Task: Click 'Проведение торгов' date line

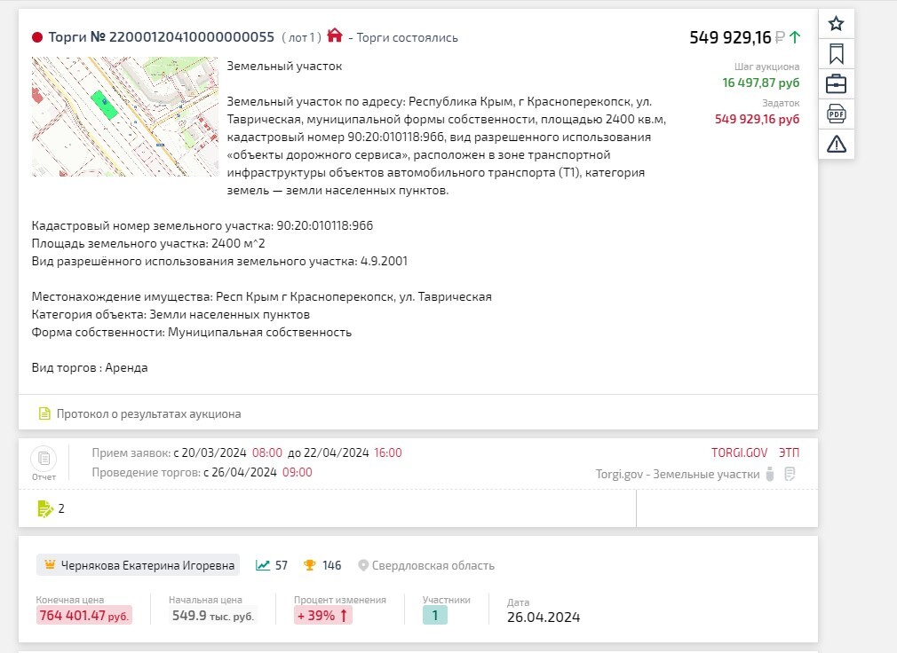Action: click(202, 473)
